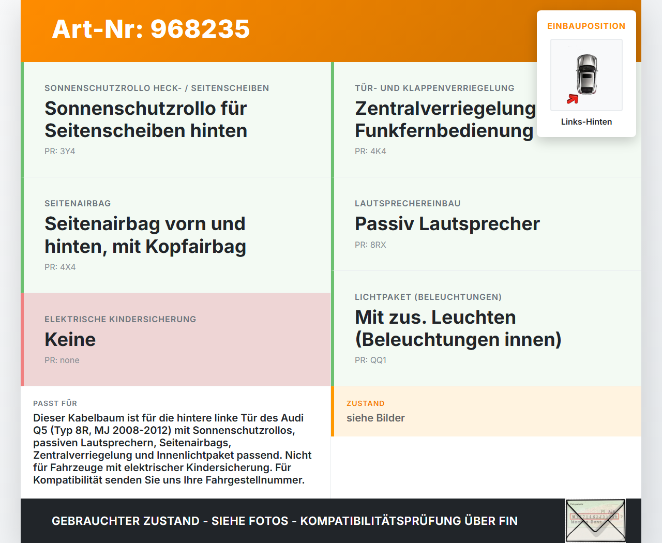This screenshot has width=662, height=543.
Task: Click the Fahrzeugschein document thumbnail
Action: [595, 520]
